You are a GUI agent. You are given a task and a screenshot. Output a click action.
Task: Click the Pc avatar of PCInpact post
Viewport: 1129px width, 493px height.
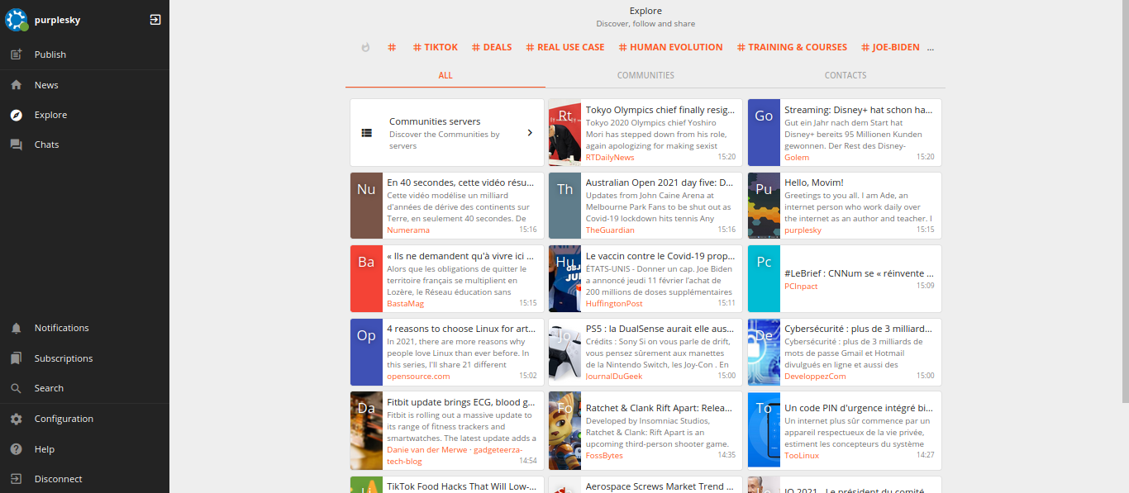pyautogui.click(x=765, y=278)
